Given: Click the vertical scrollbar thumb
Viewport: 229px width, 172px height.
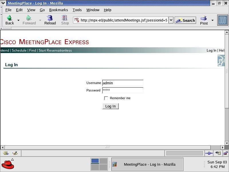Looking at the screenshot, I should click(x=227, y=71).
